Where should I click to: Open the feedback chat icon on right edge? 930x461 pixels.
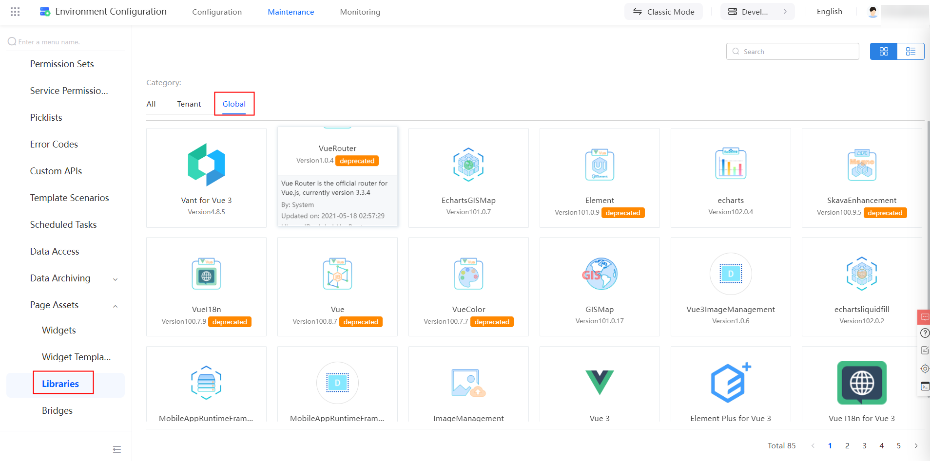(x=925, y=317)
